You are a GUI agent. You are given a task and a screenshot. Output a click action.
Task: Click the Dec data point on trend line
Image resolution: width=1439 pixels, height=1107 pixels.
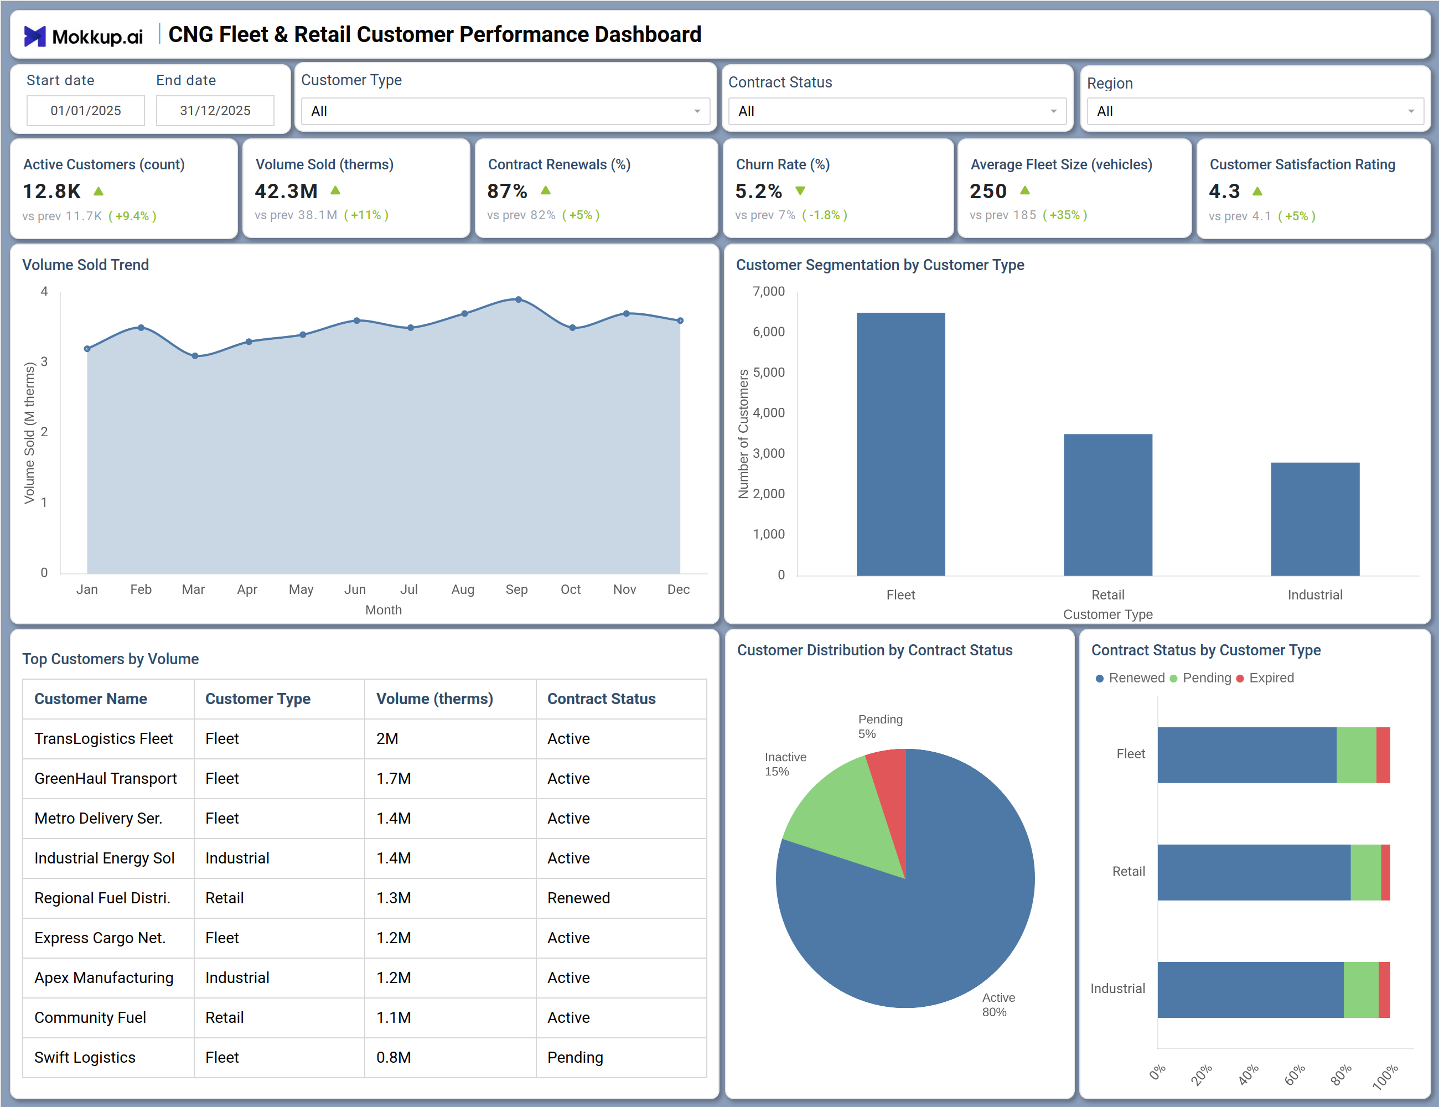(x=681, y=321)
